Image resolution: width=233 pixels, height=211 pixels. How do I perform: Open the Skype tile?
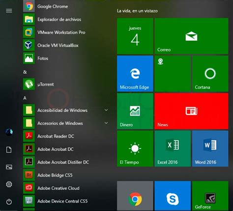pyautogui.click(x=173, y=196)
